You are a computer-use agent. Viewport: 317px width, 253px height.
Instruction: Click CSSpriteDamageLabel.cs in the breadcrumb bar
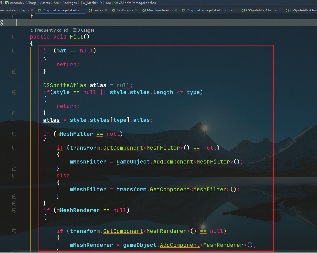point(137,3)
